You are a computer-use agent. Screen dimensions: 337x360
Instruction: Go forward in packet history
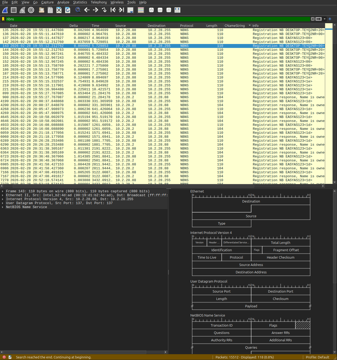coord(96,10)
